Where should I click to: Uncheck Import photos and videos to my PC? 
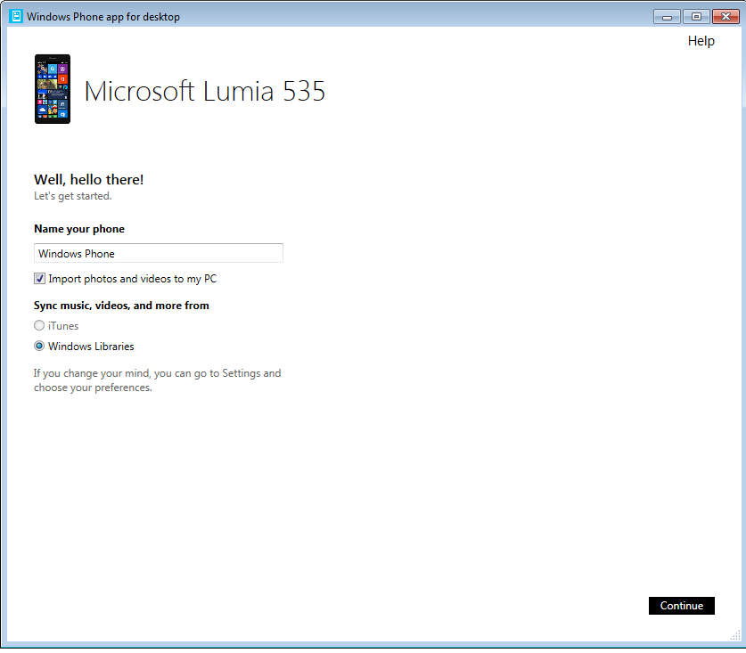click(39, 278)
